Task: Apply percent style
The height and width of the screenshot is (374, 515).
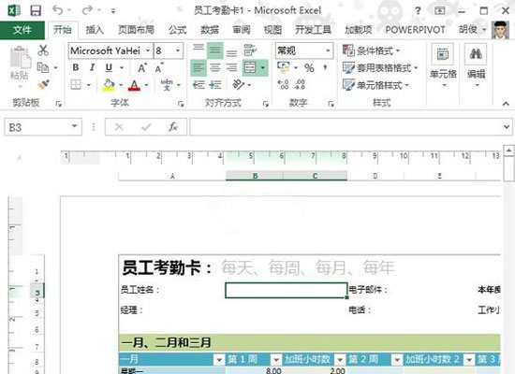Action: pyautogui.click(x=309, y=68)
